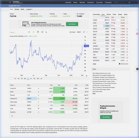Select the Index tab in markets panel
The height and width of the screenshot is (138, 139).
point(103,14)
